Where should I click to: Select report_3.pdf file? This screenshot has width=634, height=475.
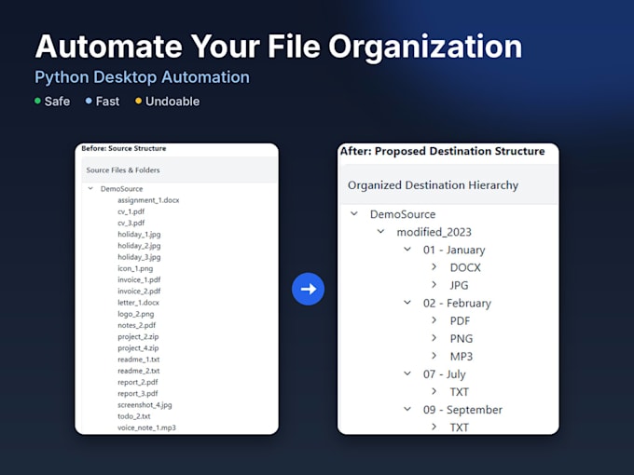click(x=137, y=393)
